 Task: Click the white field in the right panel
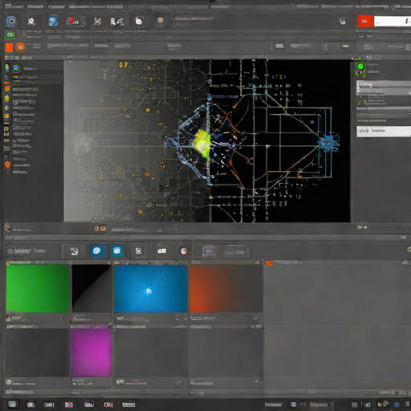[x=384, y=132]
